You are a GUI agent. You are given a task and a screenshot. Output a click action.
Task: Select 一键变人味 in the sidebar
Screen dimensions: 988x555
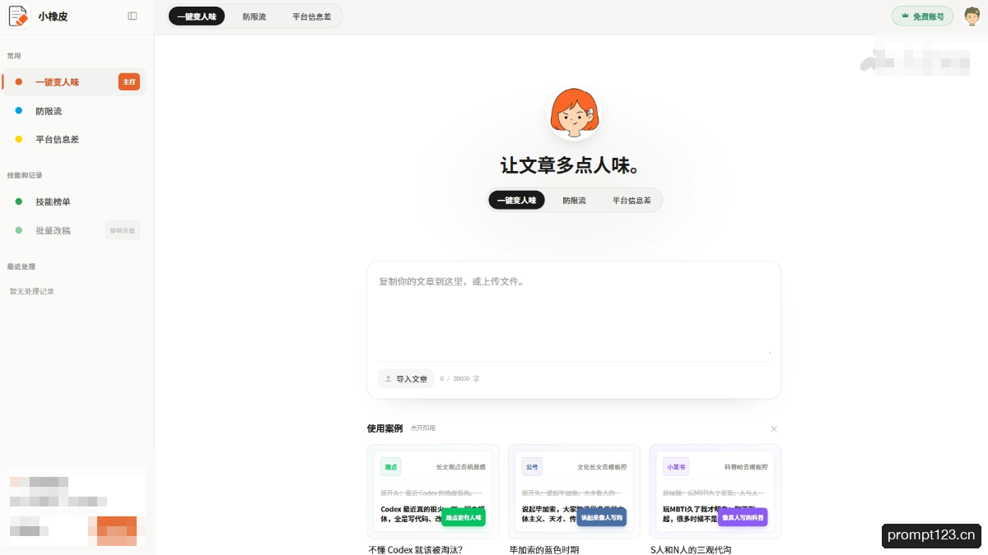point(74,82)
